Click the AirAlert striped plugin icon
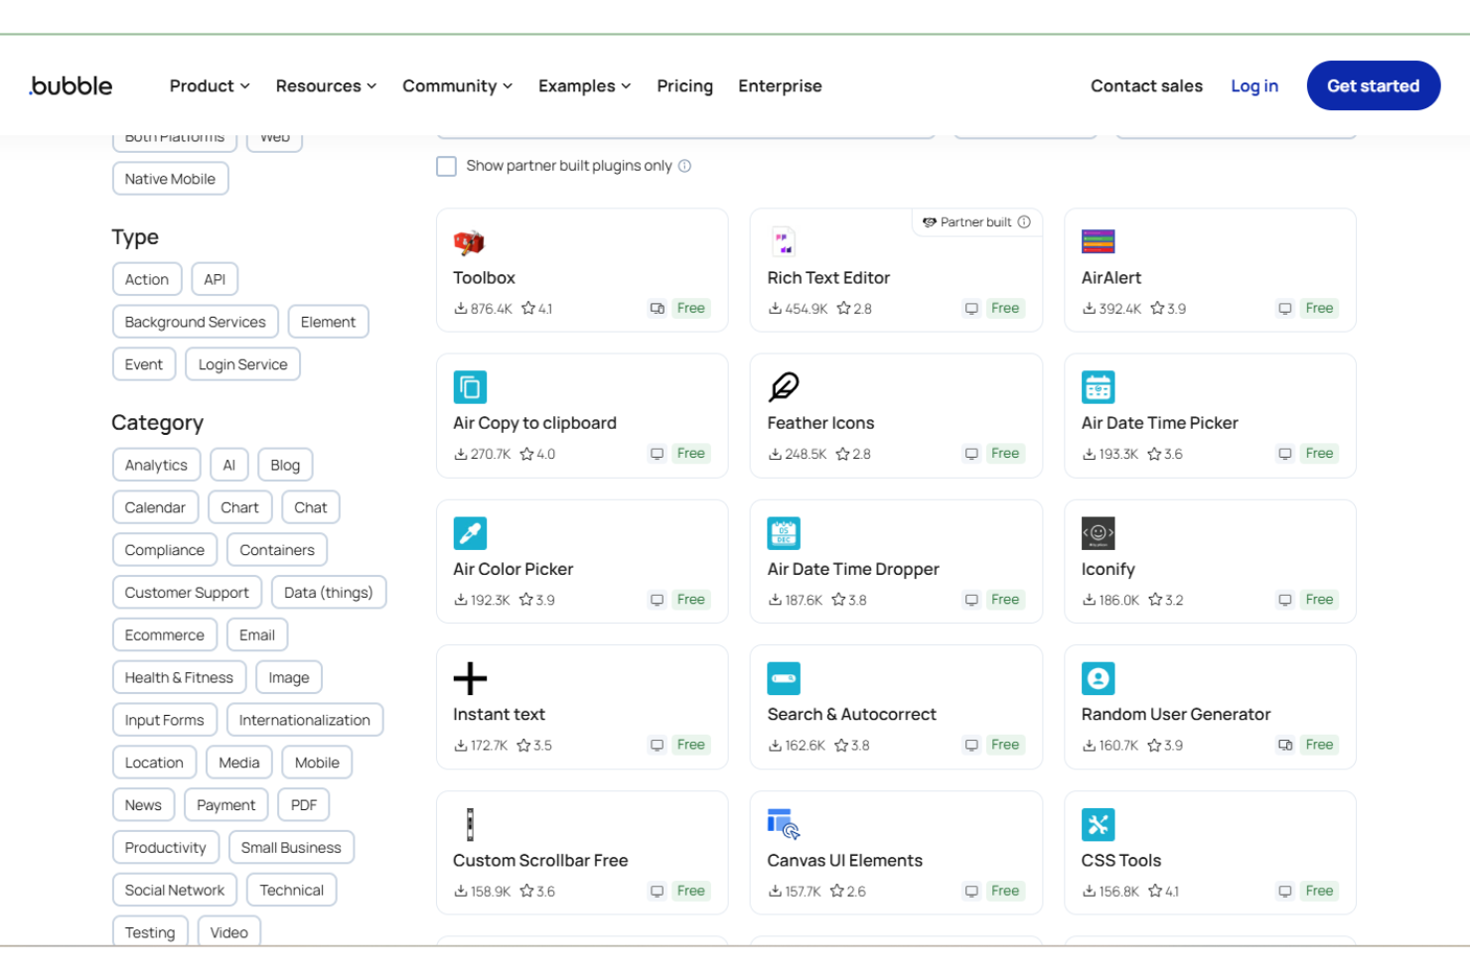Screen dimensions: 1470x980 pyautogui.click(x=1098, y=241)
